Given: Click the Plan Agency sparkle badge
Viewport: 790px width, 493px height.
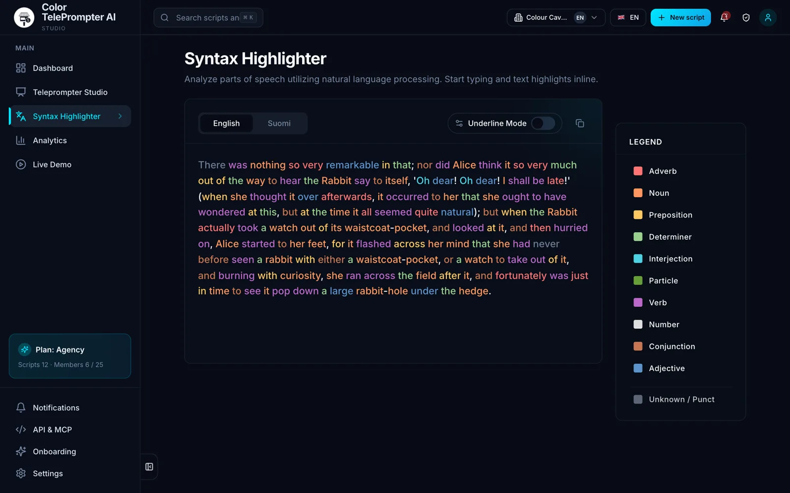Looking at the screenshot, I should pyautogui.click(x=25, y=350).
